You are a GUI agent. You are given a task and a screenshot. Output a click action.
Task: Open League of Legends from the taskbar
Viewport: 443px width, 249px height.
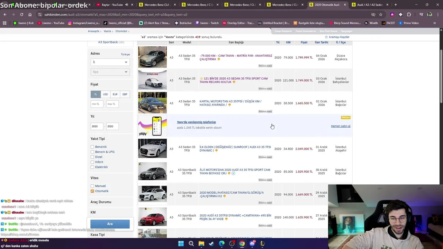point(262,243)
